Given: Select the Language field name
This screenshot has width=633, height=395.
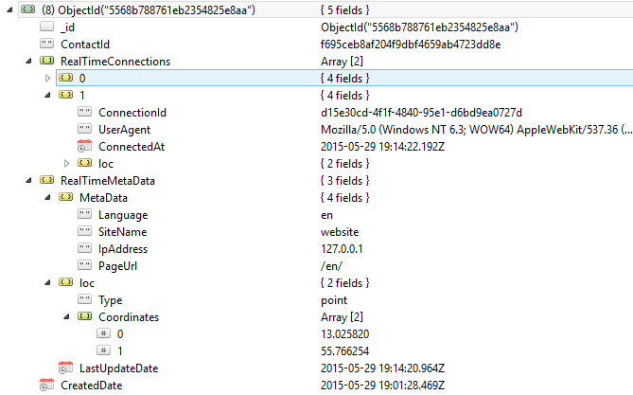Looking at the screenshot, I should coord(123,215).
